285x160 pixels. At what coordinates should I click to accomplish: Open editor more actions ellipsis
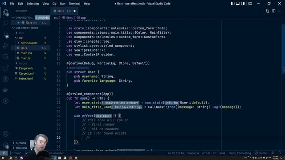point(280,11)
